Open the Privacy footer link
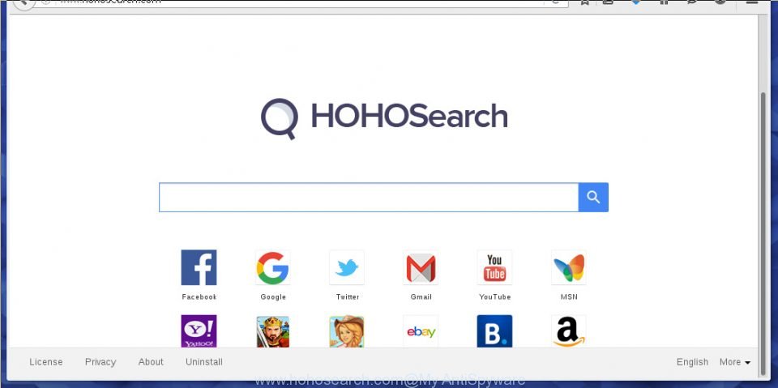Viewport: 778px width, 388px height. click(100, 362)
